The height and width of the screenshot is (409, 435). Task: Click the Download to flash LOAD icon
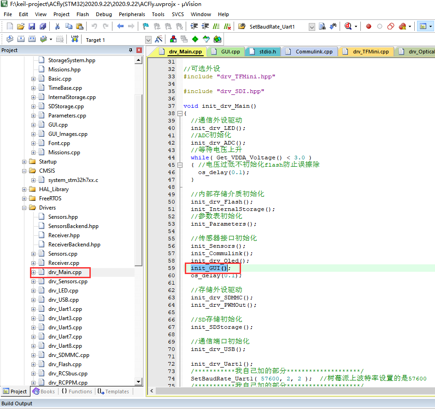tap(74, 40)
